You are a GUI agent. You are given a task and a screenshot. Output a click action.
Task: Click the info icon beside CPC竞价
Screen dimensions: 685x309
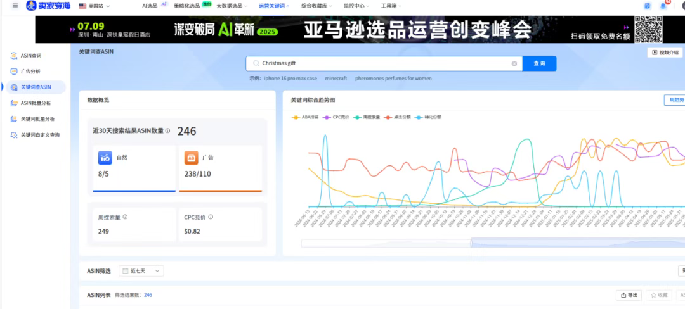click(211, 217)
